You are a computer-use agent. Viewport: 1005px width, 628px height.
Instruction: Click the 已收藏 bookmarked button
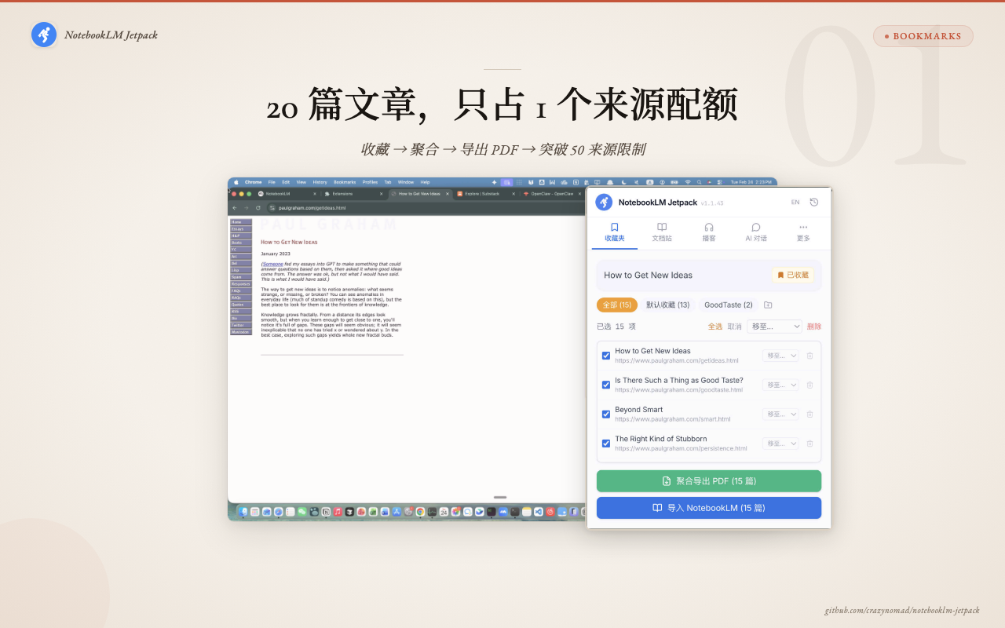793,276
